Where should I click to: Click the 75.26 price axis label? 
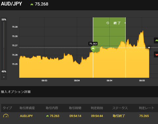[15, 55]
